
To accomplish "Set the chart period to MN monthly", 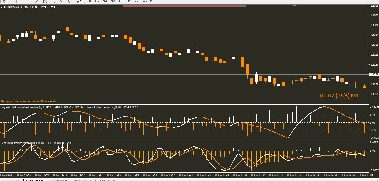I will [152, 1].
